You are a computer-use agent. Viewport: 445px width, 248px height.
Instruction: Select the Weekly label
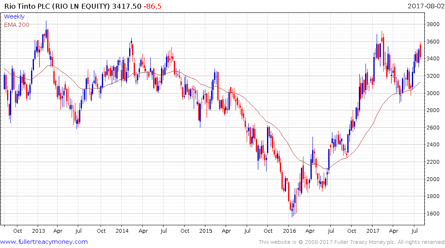pos(14,17)
